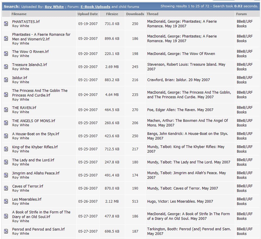Click file icon next to The Wow O Rivven.lrf

(x=6, y=53)
